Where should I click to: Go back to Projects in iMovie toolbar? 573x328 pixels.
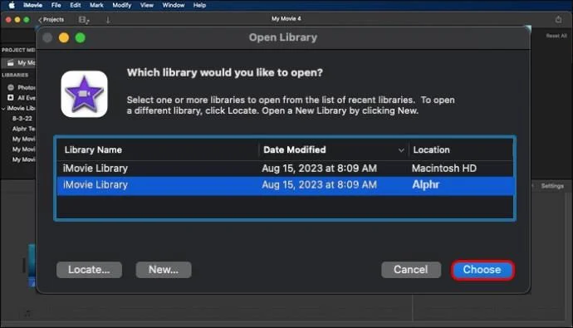[x=51, y=20]
